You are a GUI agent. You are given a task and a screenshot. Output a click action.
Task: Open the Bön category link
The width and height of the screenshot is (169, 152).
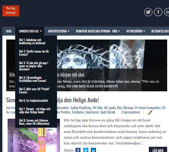(119, 108)
